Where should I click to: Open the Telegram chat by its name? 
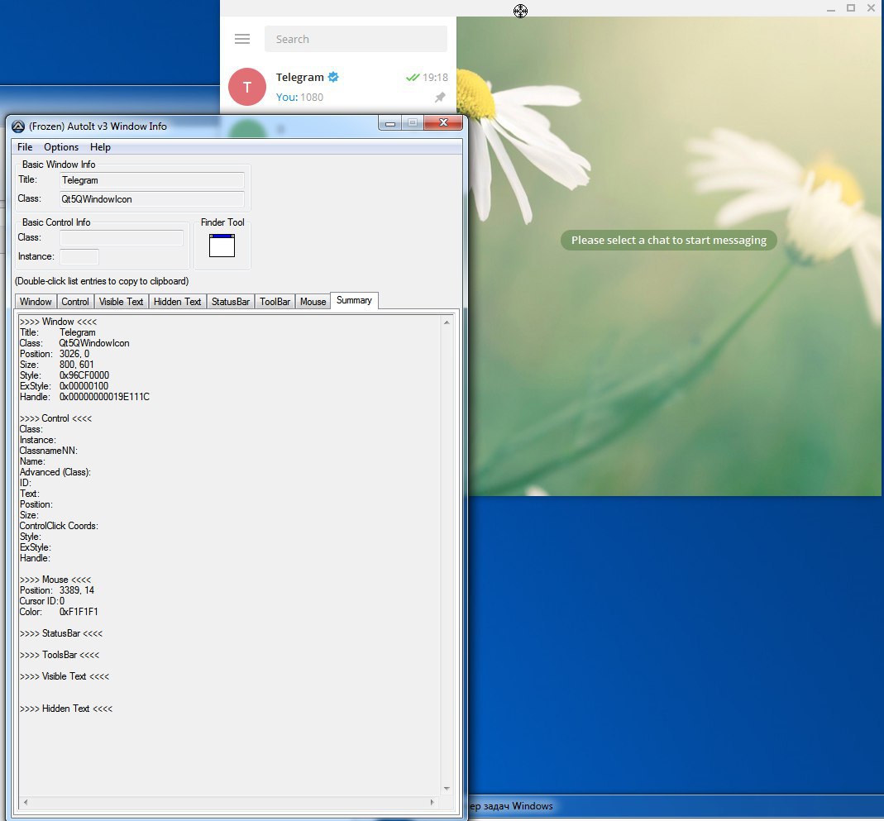(x=300, y=77)
